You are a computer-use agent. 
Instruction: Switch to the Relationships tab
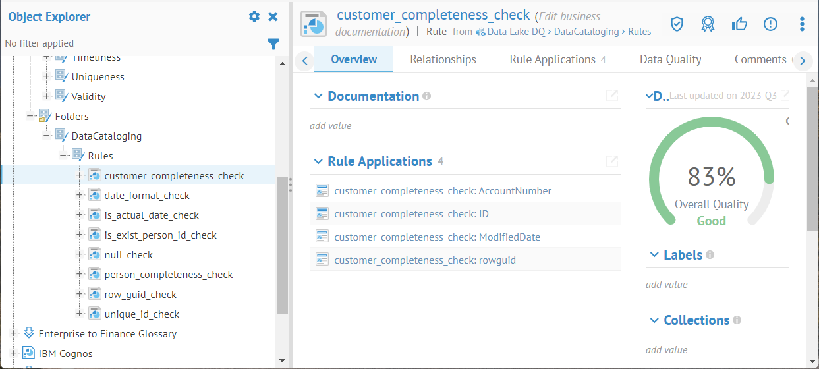click(x=443, y=59)
